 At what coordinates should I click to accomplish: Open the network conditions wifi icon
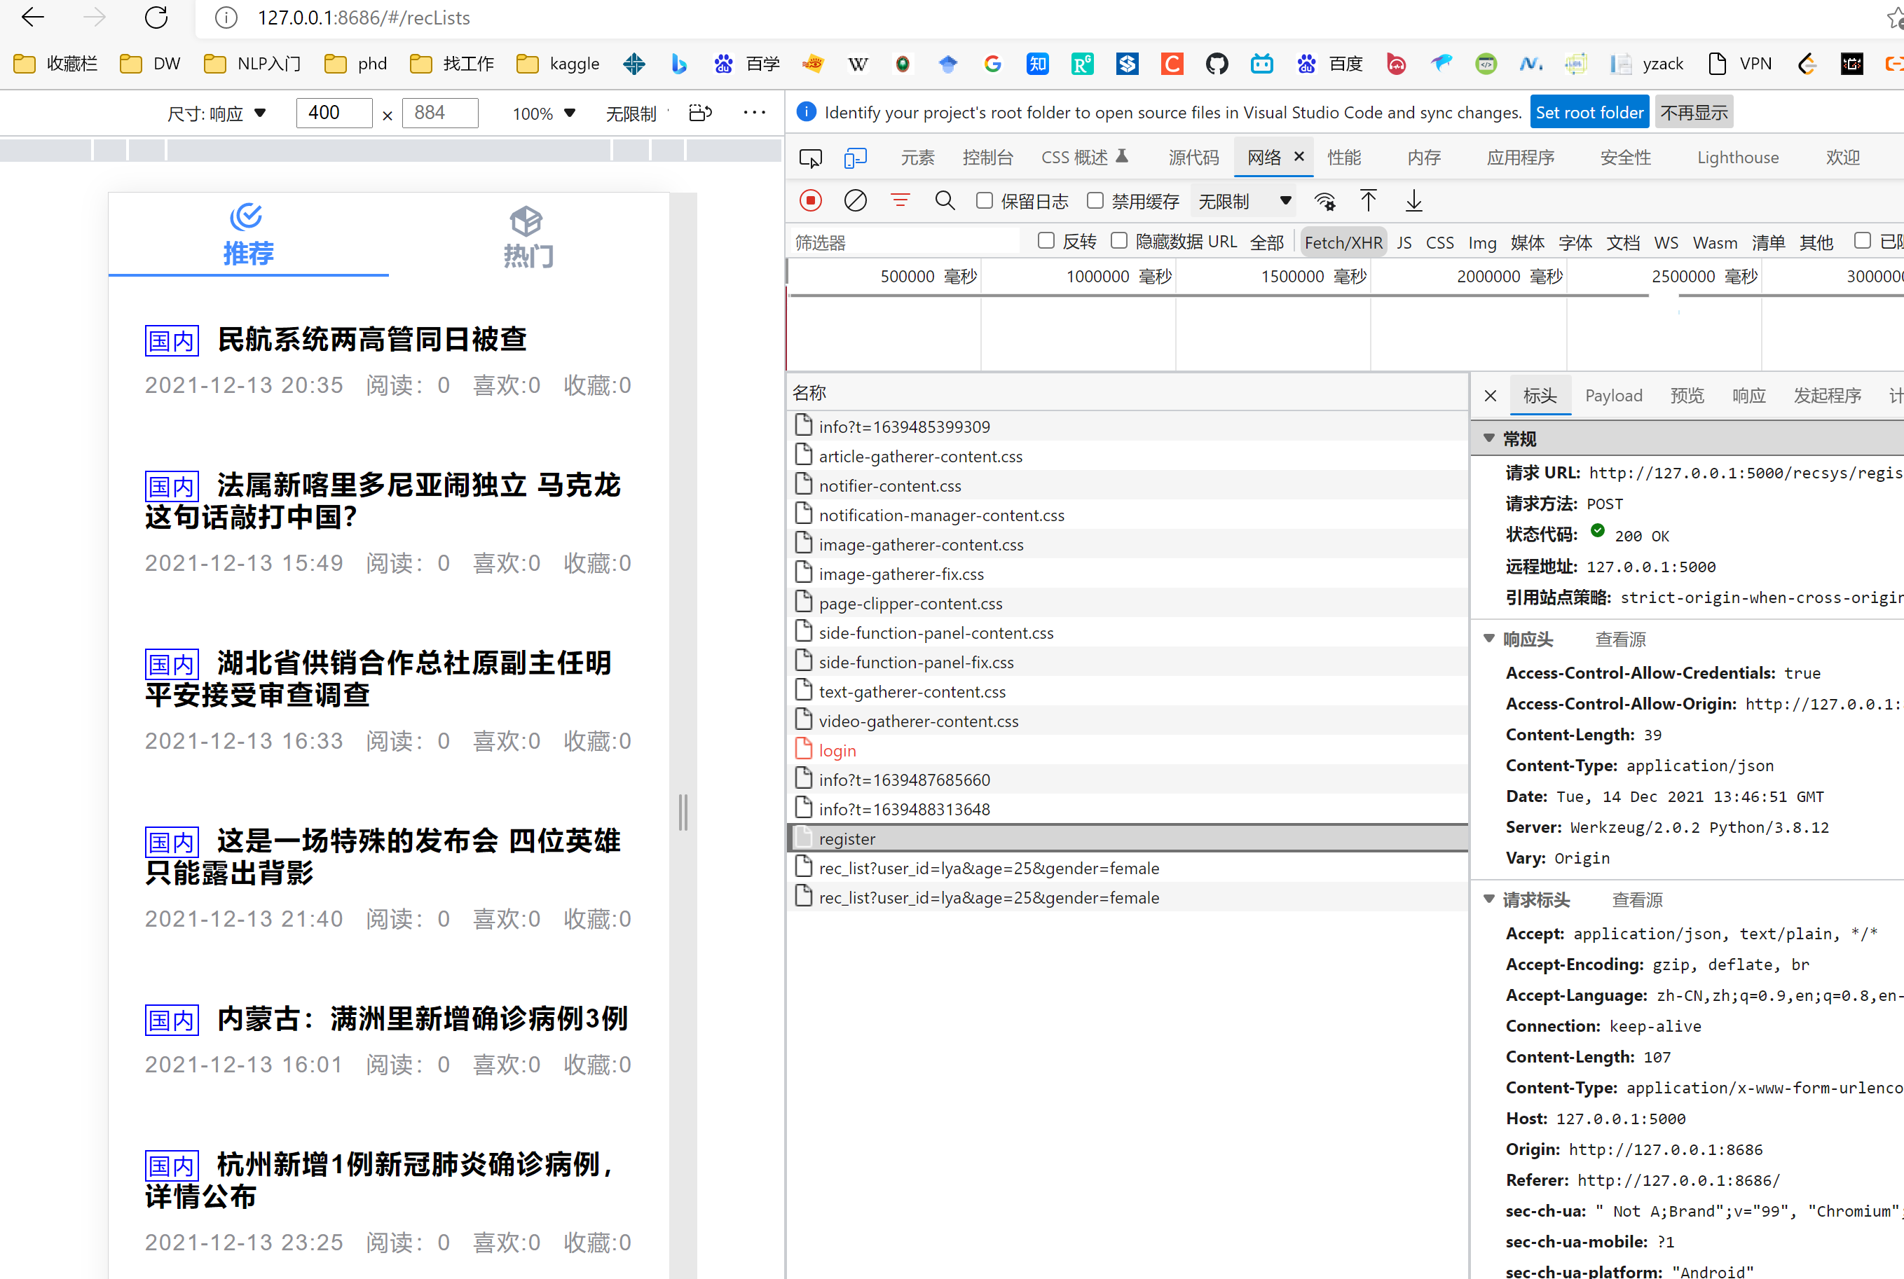(x=1324, y=200)
